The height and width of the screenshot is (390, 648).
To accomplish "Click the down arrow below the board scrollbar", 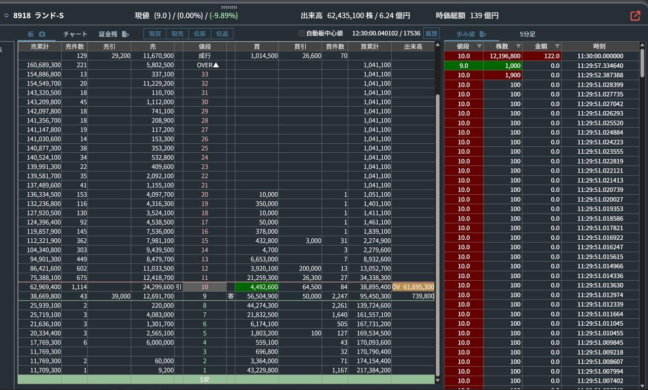I will pos(436,379).
